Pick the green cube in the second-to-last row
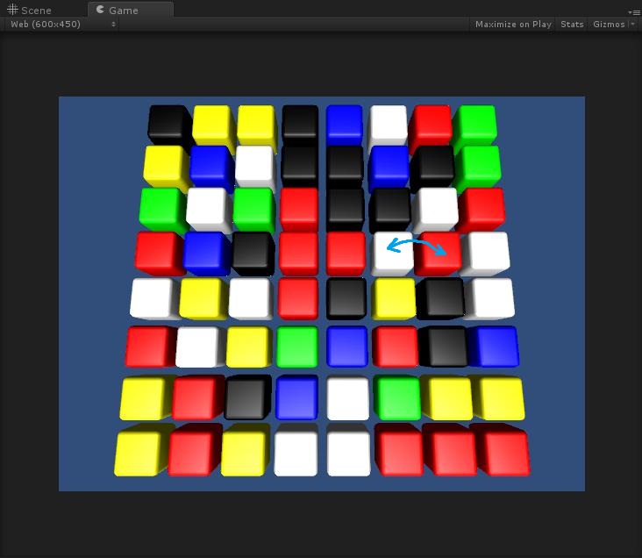The width and height of the screenshot is (642, 558). coord(398,397)
